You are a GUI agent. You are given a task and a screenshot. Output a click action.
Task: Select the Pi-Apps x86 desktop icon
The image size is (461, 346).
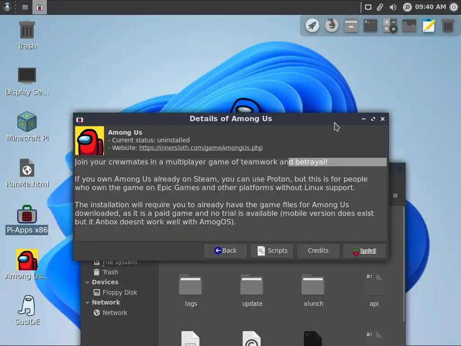pyautogui.click(x=27, y=219)
